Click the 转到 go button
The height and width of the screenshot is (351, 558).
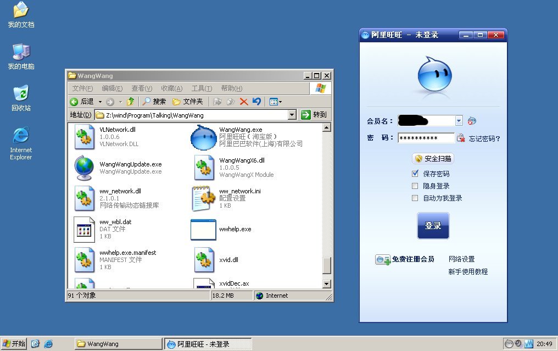click(314, 115)
